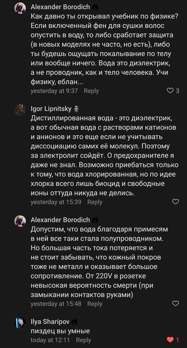
Task: Reply to Igor Lipnitsky's comment
Action: pos(95,202)
